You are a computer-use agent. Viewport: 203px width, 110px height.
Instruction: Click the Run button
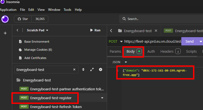[x=95, y=30]
